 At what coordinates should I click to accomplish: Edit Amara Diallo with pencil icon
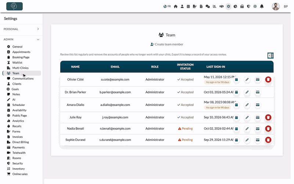[x=247, y=105]
